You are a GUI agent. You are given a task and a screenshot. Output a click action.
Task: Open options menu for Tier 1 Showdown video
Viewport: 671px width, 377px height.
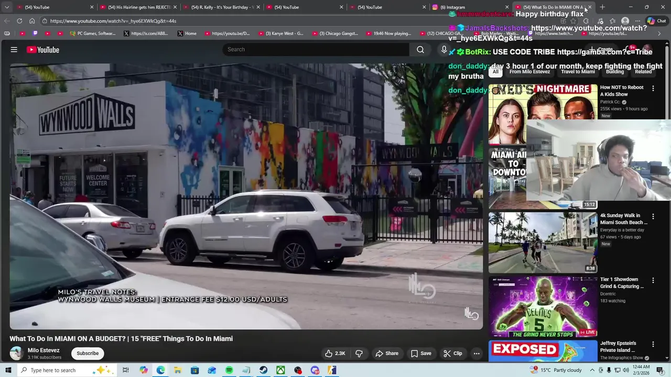(653, 280)
